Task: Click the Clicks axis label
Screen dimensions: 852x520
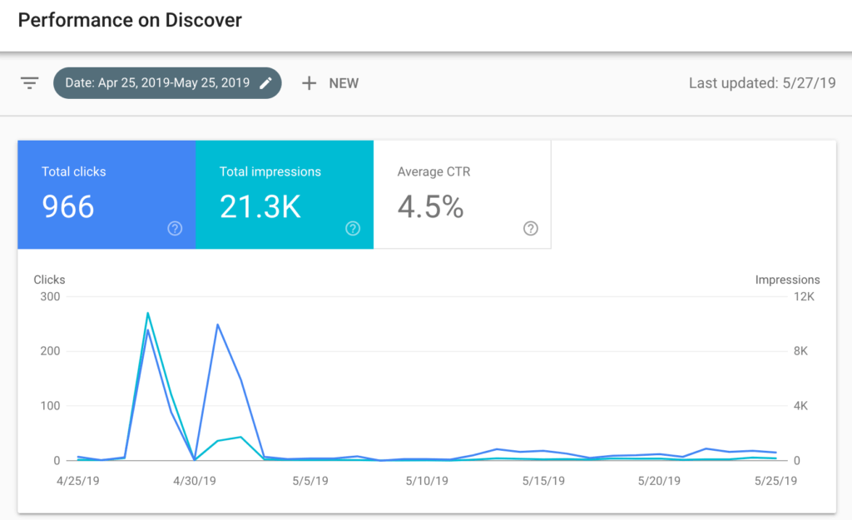Action: pyautogui.click(x=49, y=280)
